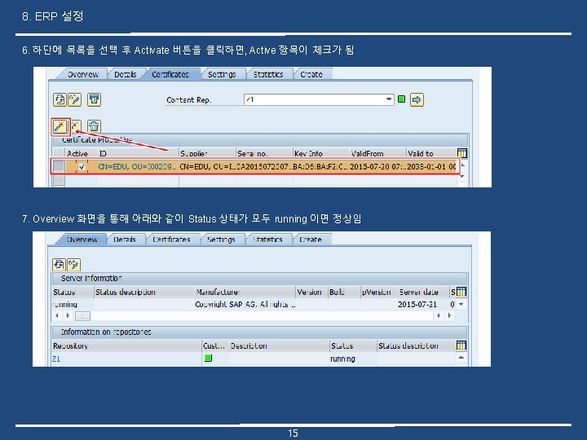Click horizontal scrollbar thumb under Server Information
The image size is (587, 440).
tap(82, 316)
